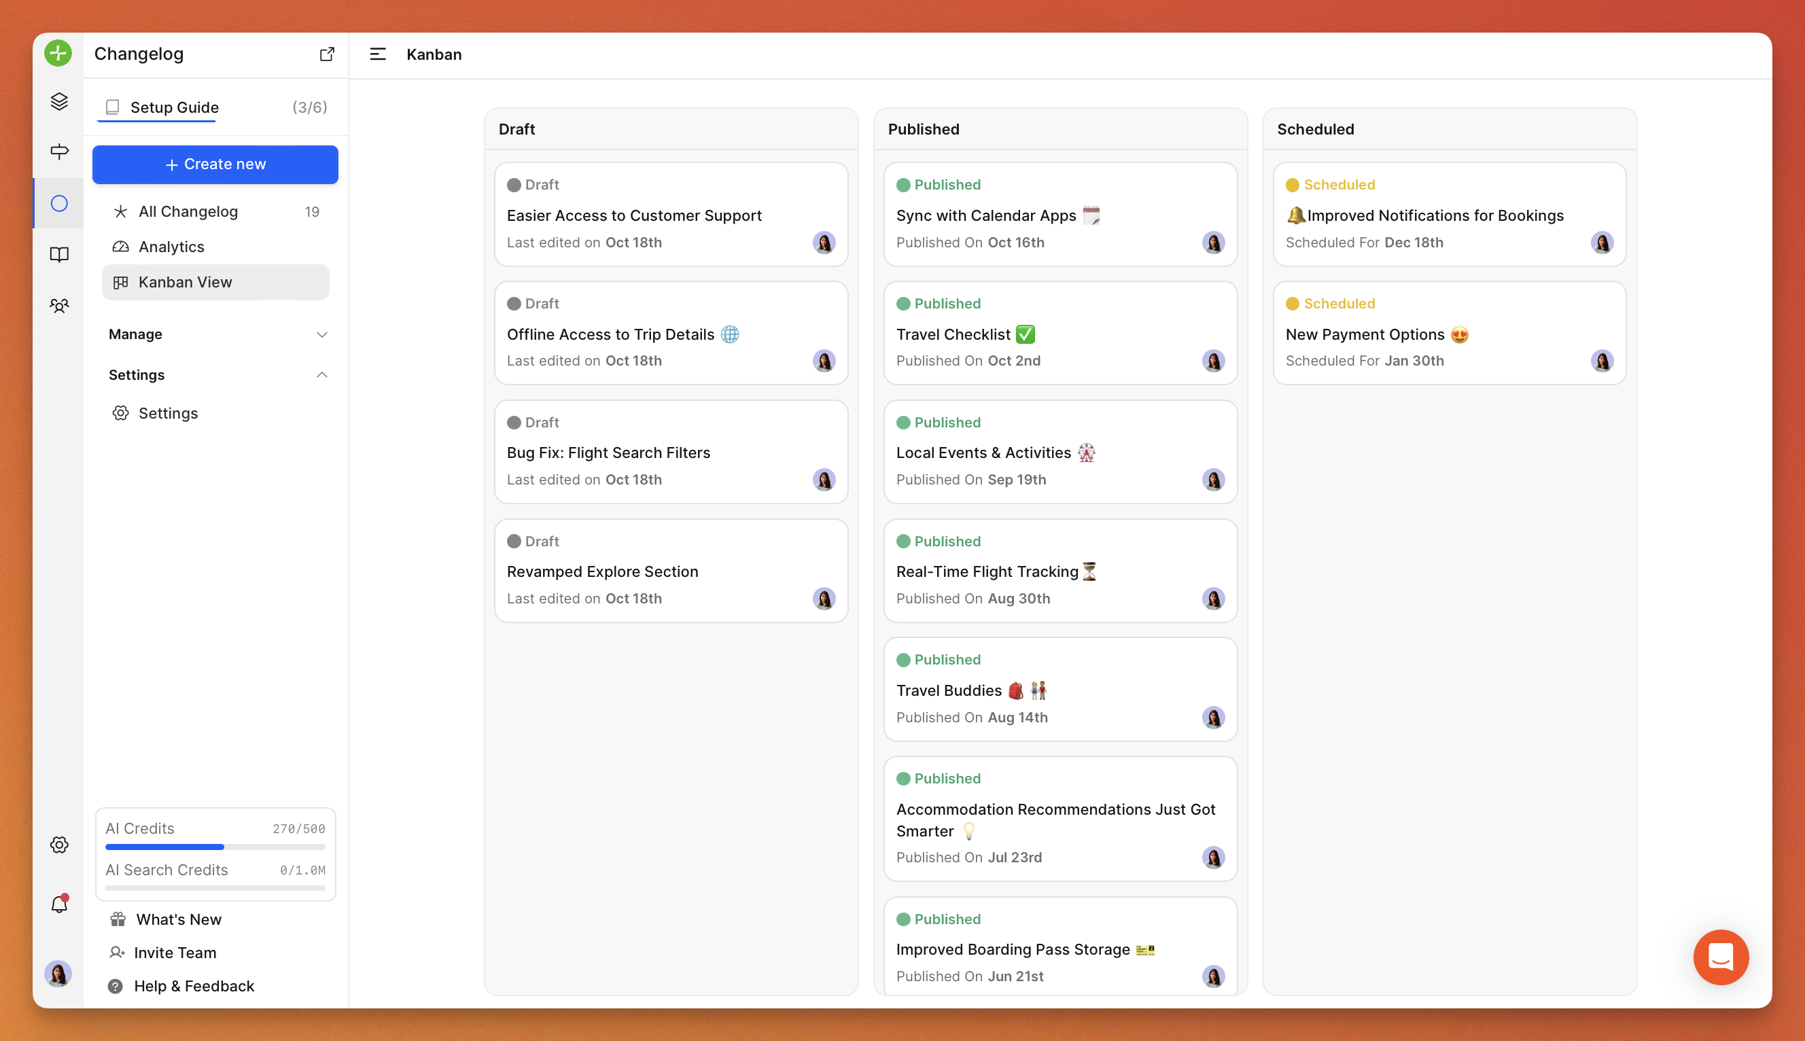Click Invite Team link
Screen dimensions: 1805x1041
click(x=175, y=953)
